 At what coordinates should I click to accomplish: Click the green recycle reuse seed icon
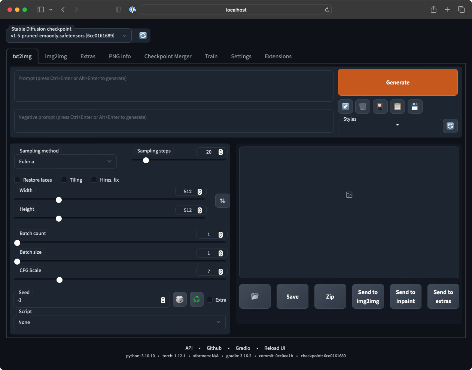197,299
